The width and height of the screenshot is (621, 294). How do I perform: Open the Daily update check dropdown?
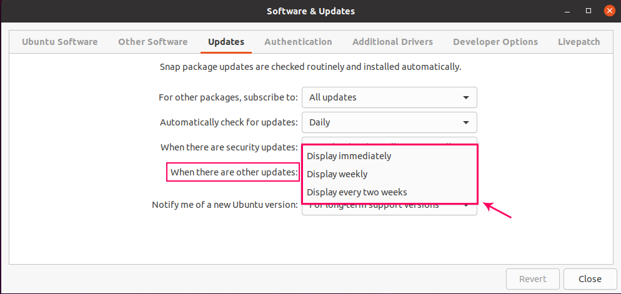point(389,122)
